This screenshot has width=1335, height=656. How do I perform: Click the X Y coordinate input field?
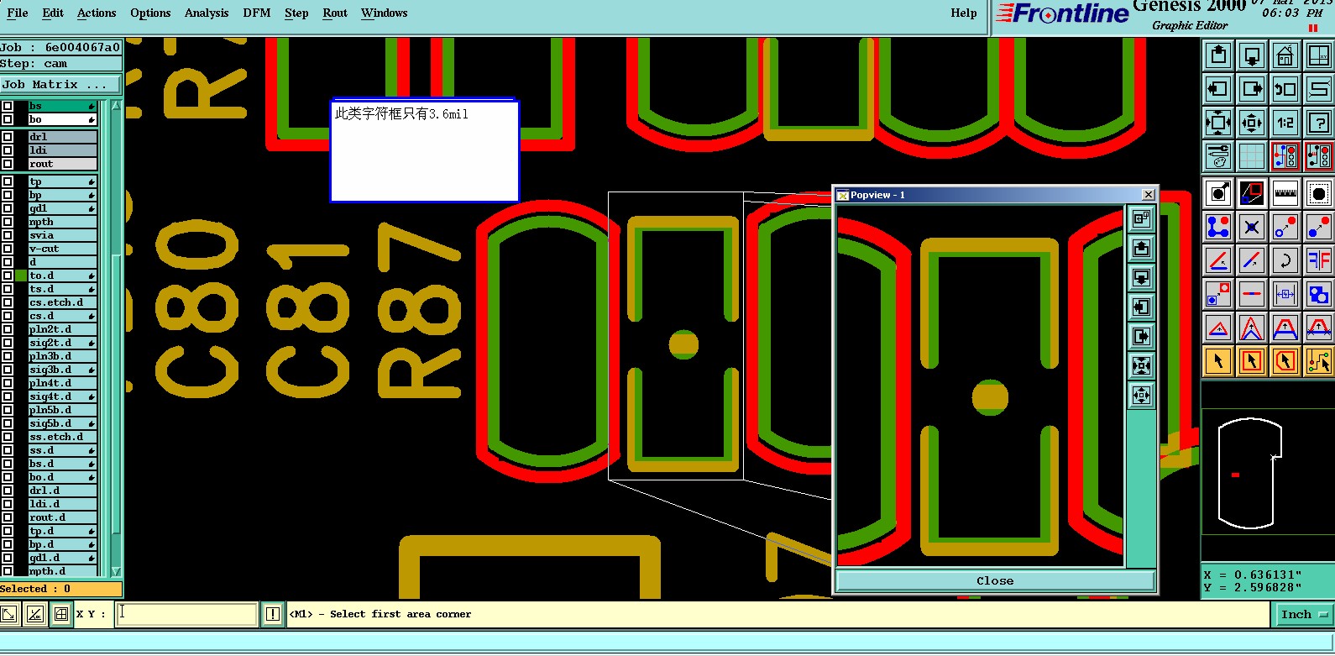[186, 614]
